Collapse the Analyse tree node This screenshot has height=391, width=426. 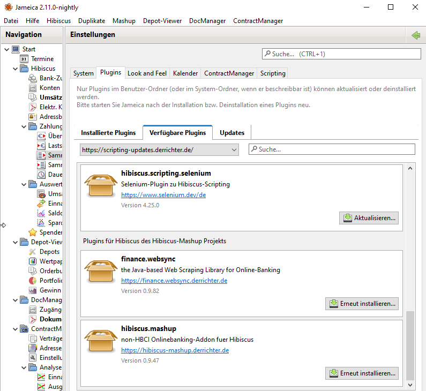click(24, 367)
